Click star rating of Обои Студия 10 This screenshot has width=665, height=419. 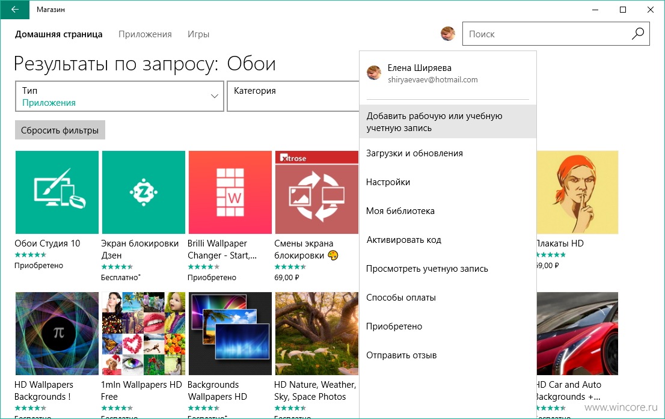(30, 254)
